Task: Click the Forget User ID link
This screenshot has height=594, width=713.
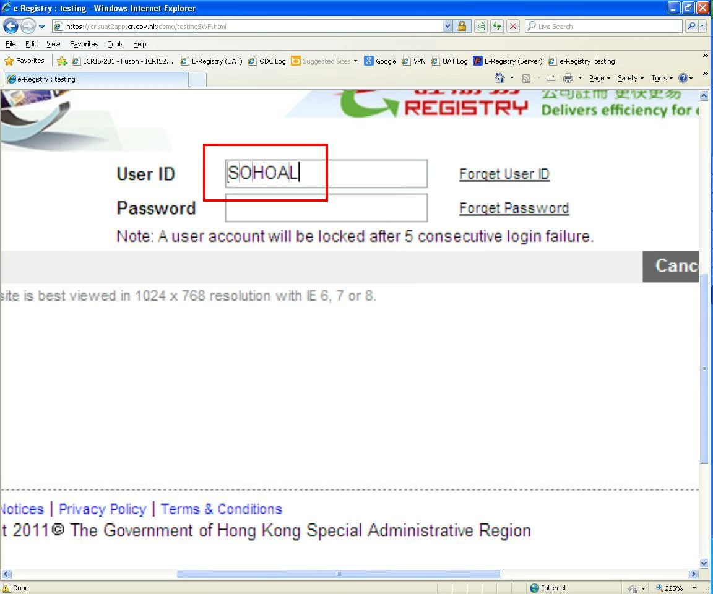Action: 504,174
